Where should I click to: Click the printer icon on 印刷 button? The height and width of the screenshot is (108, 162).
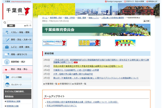[145, 21]
